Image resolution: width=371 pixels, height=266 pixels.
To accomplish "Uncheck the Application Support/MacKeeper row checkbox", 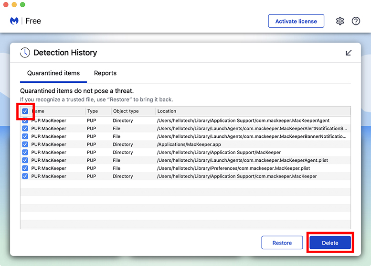I will coord(25,152).
